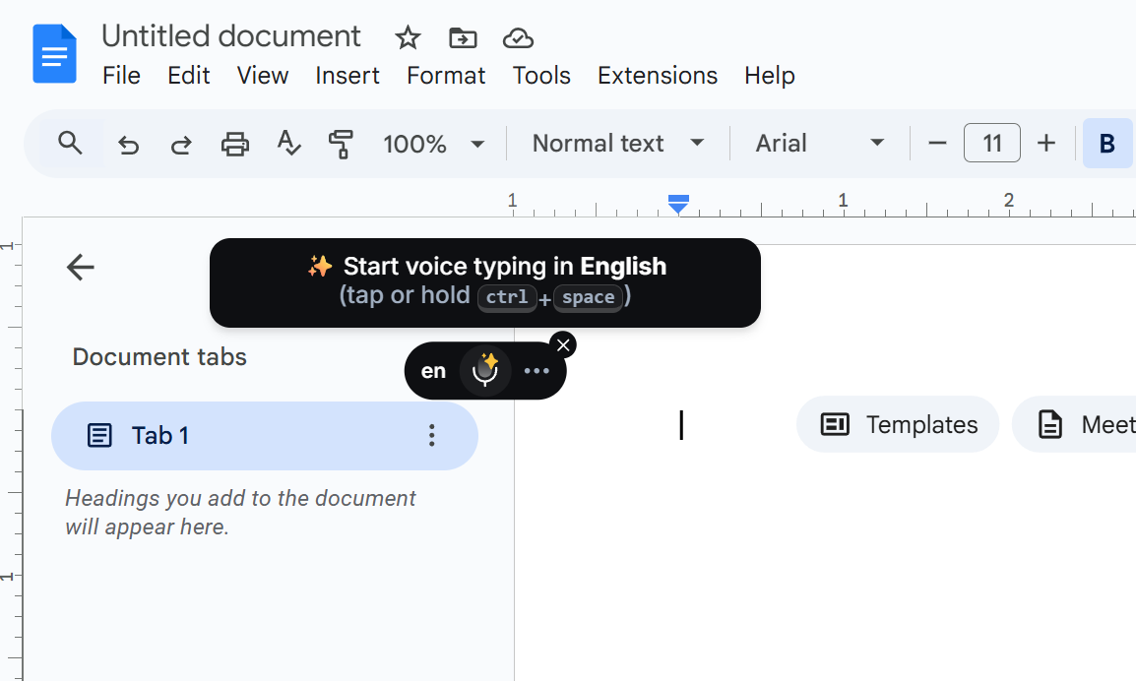Viewport: 1136px width, 681px height.
Task: Open the Edit menu
Action: click(188, 76)
